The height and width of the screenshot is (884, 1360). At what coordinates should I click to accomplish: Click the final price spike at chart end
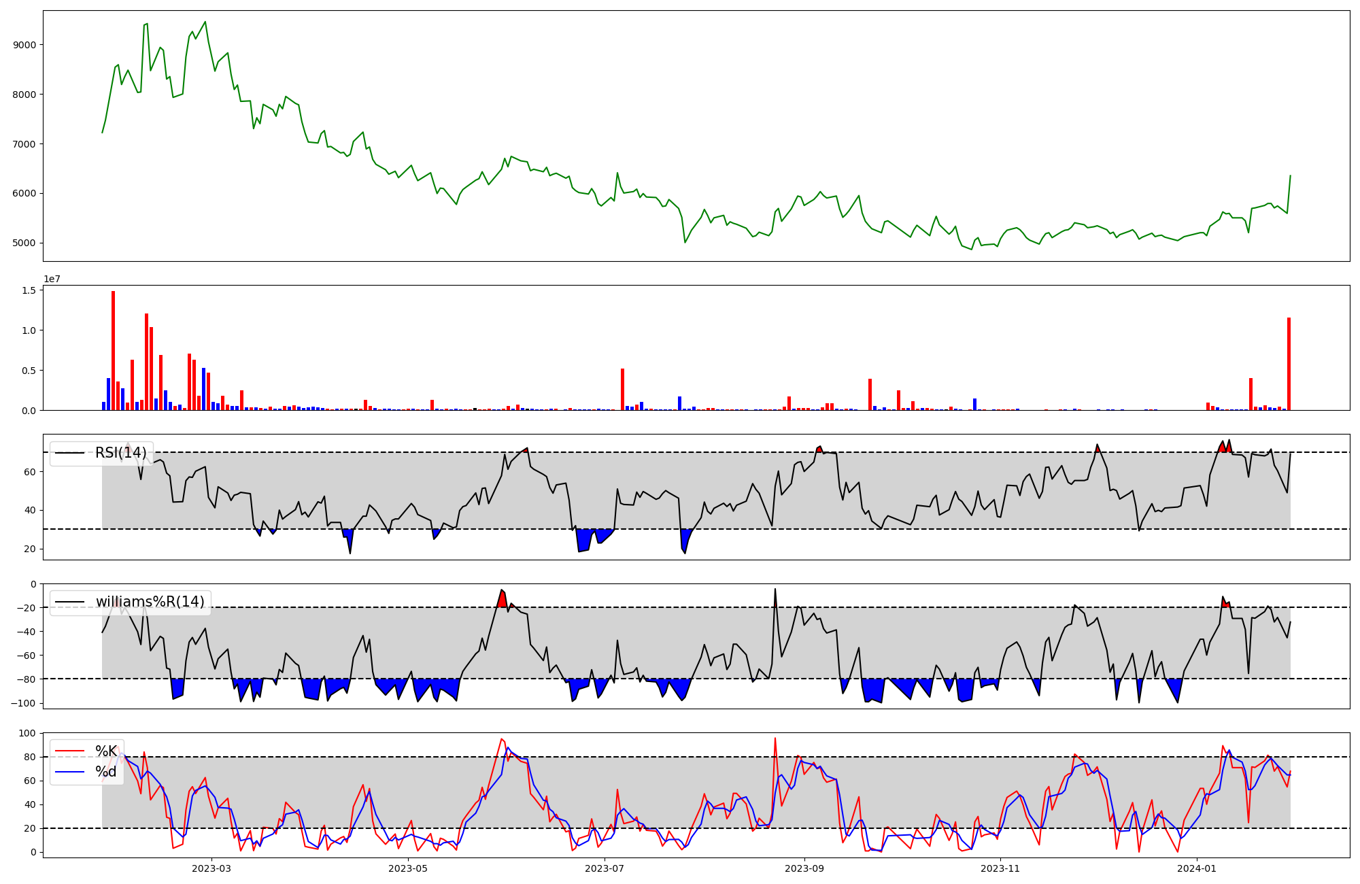click(x=1290, y=176)
